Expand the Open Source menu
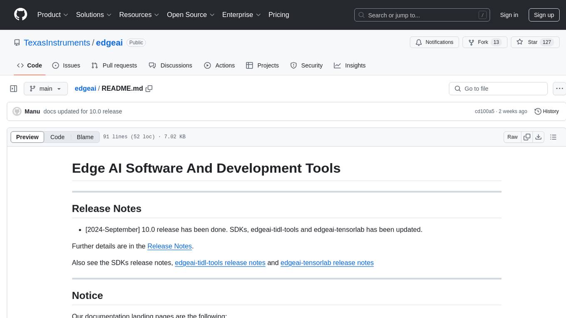 pyautogui.click(x=191, y=15)
